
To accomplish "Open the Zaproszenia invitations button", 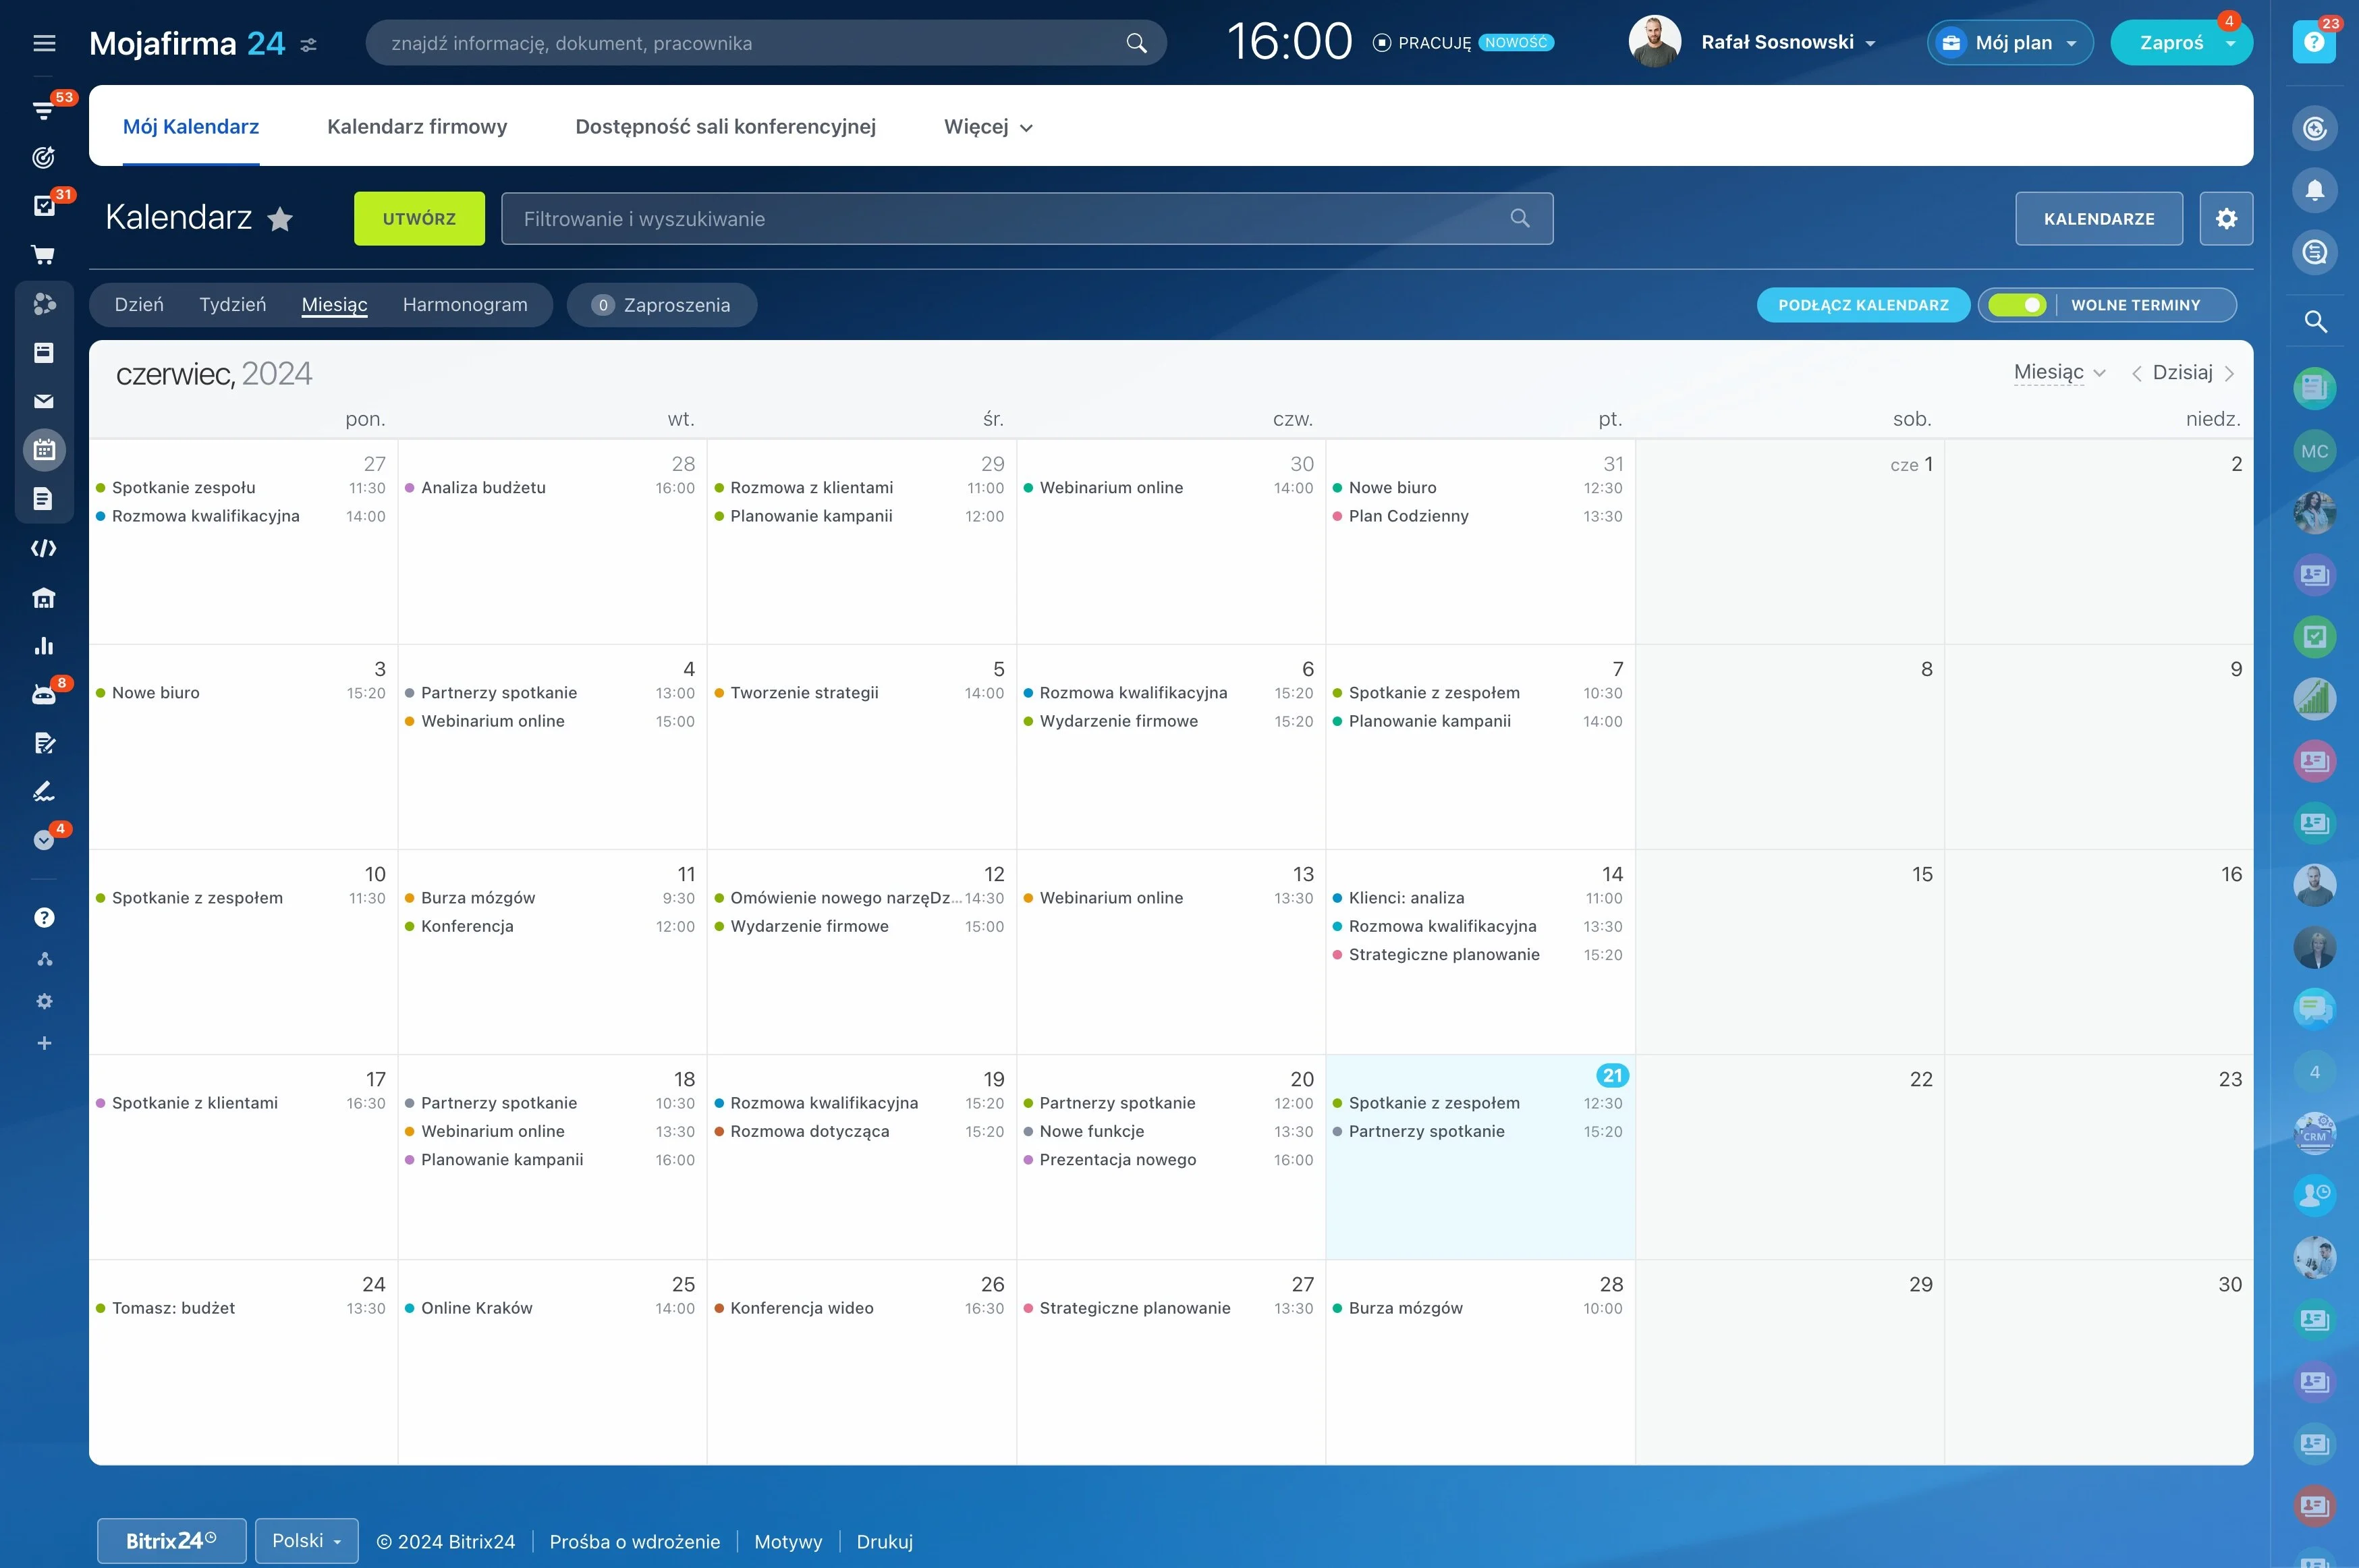I will point(662,305).
